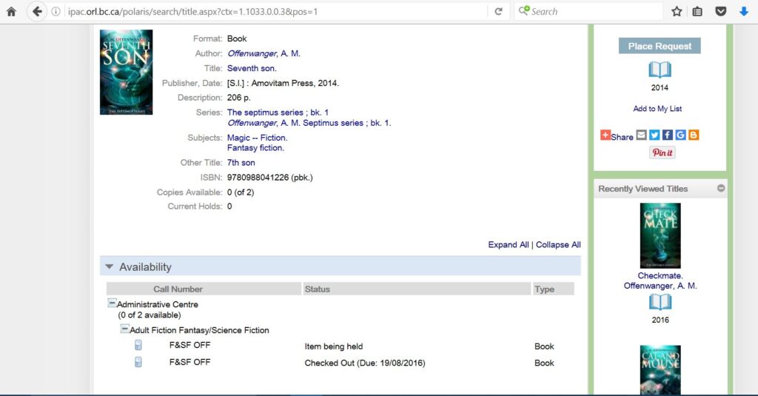Collapse the Adult Fiction Fantasy/Science Fiction node
The width and height of the screenshot is (758, 396).
pos(125,329)
